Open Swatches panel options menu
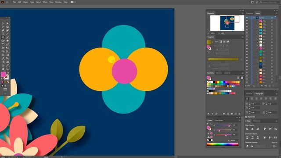Screen dimensions: 281x158 pos(242,73)
